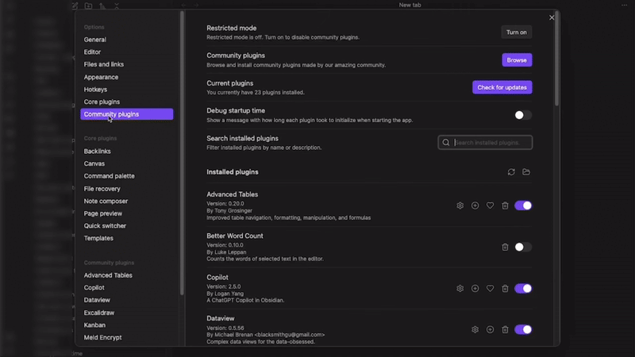This screenshot has height=357, width=635.
Task: Click the settings content scrollbar
Action: (x=557, y=59)
